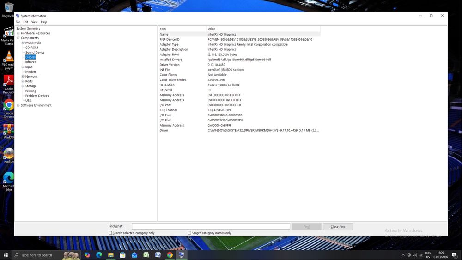
Task: Click the Meet Now tray icon
Action: 409,255
